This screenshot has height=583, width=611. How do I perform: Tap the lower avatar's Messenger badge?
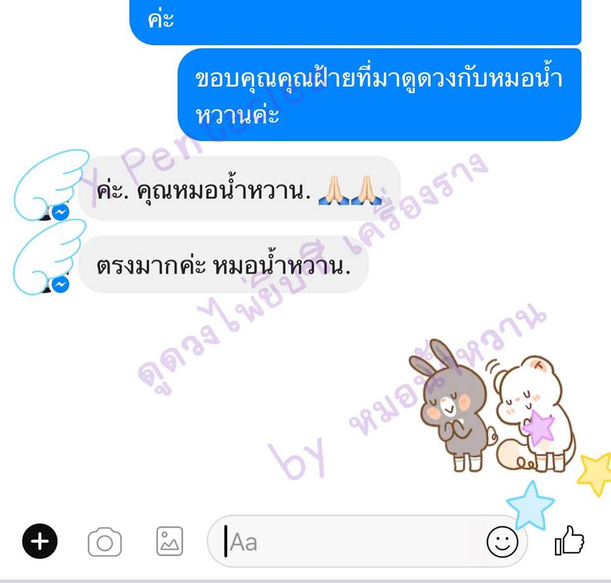[61, 284]
